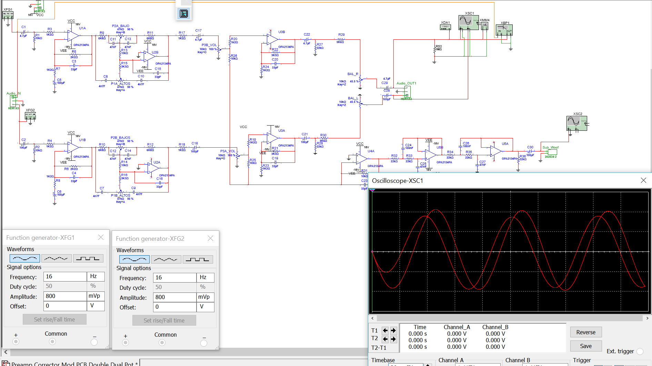Click XFG2 Set rise/Fall time button
Image resolution: width=652 pixels, height=366 pixels.
click(x=164, y=320)
